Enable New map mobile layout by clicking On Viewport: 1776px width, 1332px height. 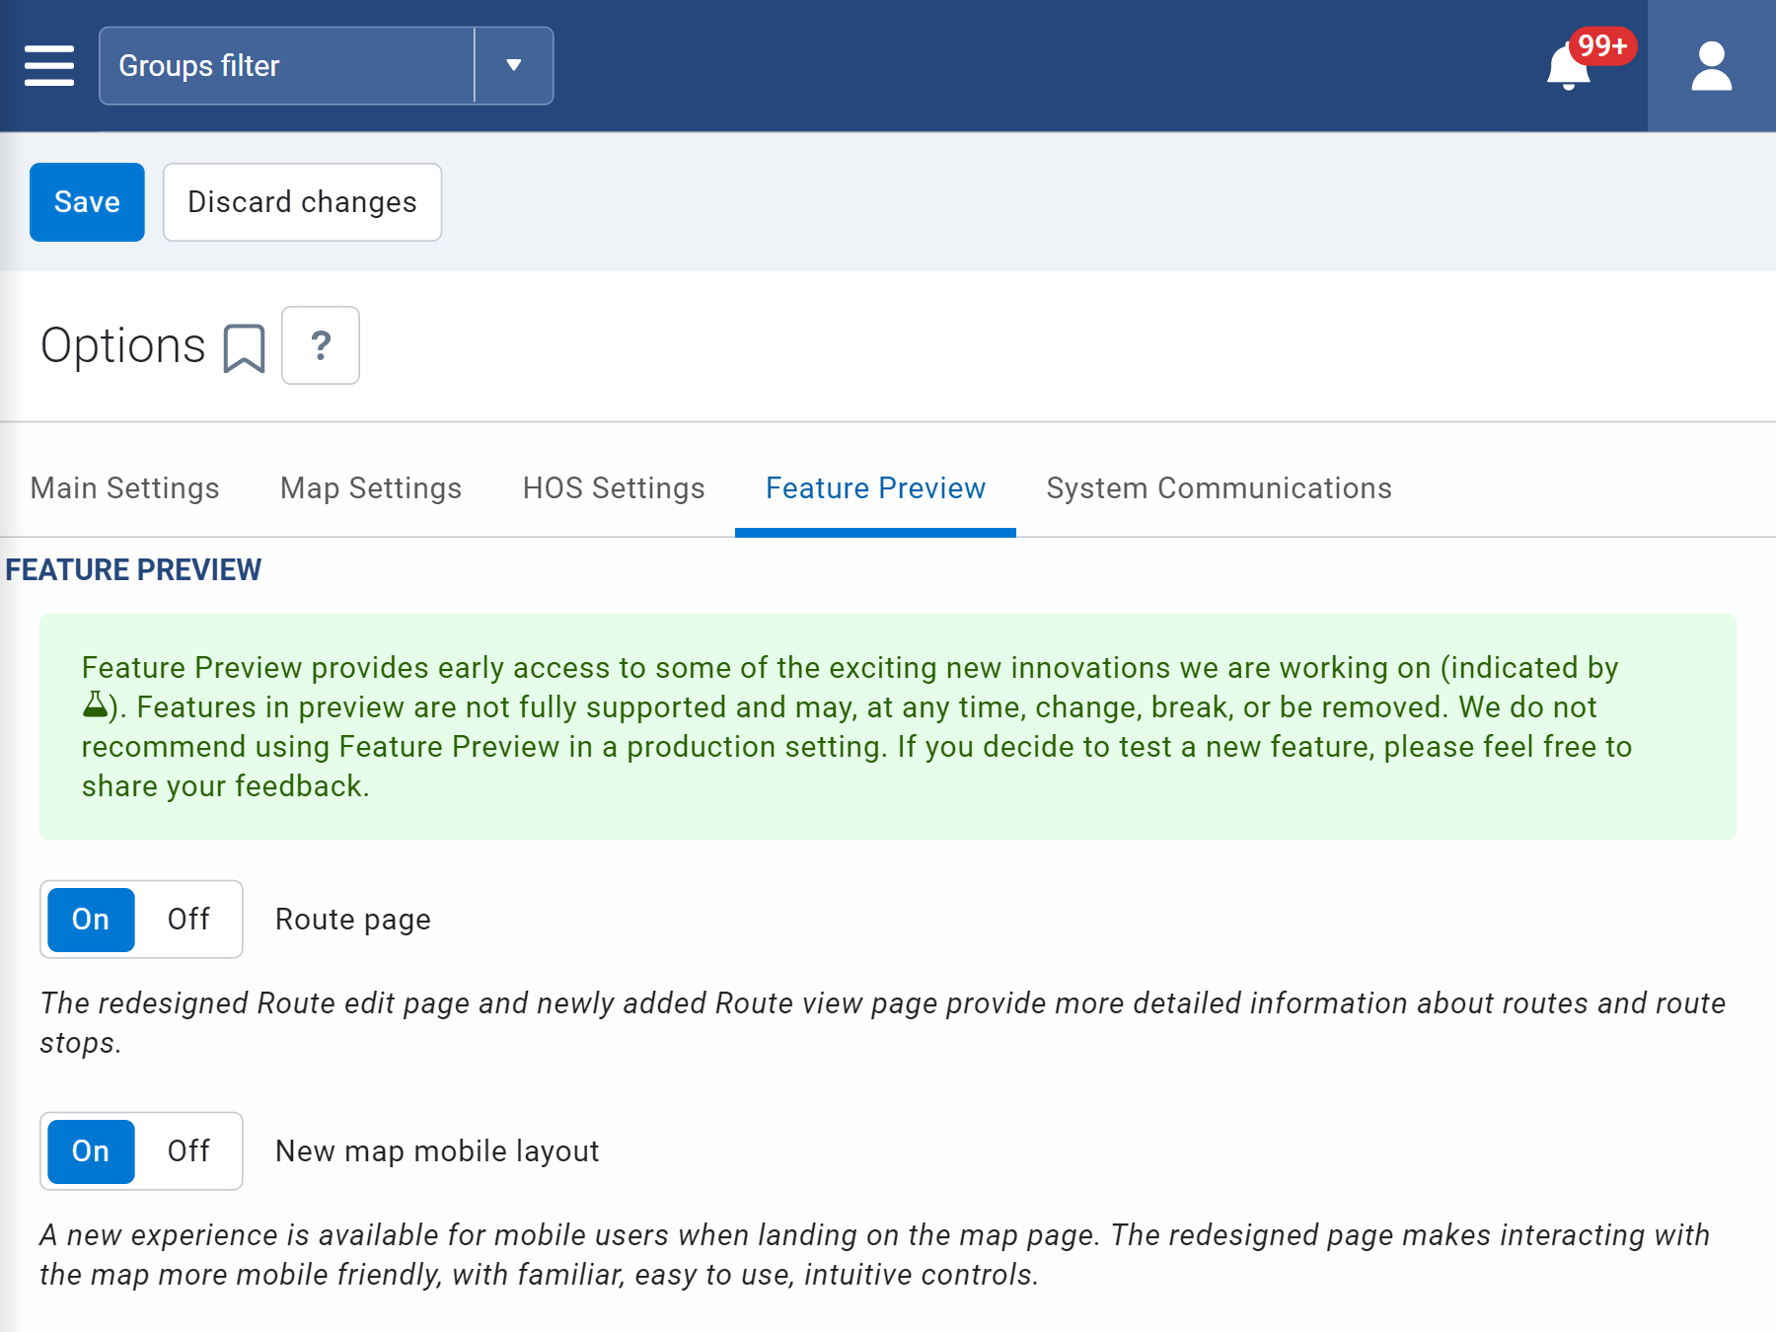coord(90,1150)
